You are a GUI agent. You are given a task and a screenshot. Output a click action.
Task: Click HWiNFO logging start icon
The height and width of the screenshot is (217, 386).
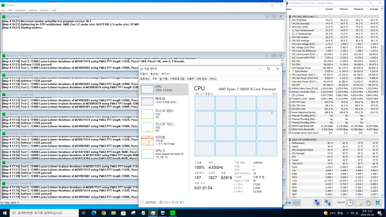click(359, 203)
